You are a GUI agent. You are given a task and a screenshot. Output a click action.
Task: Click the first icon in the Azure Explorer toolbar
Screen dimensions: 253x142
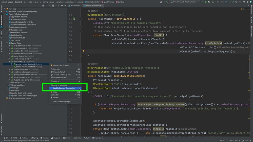point(43,6)
